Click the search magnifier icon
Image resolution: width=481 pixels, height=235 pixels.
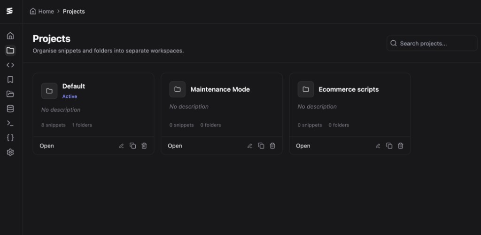(x=394, y=43)
